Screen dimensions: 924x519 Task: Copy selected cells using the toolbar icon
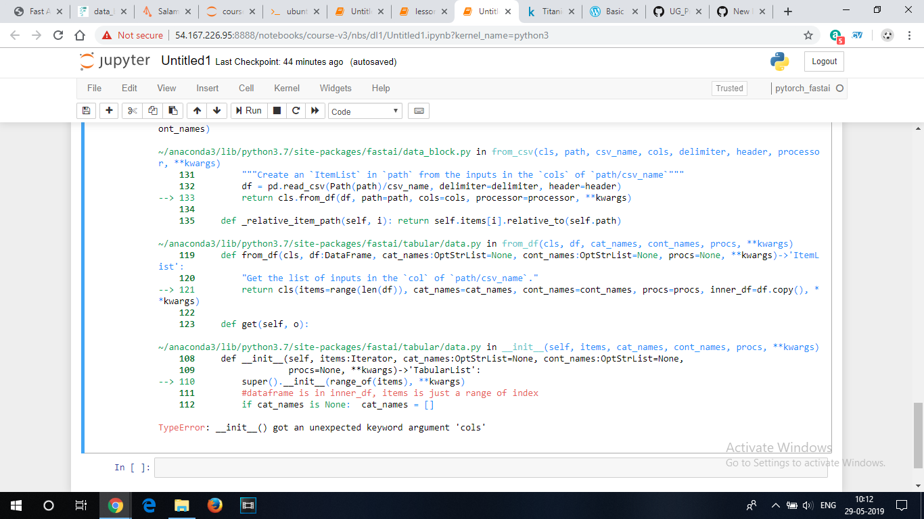(153, 111)
